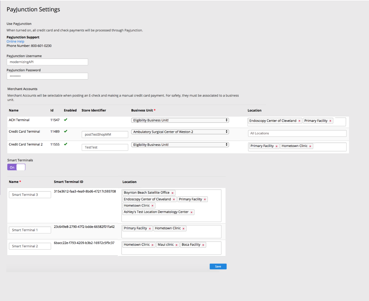
Task: Remove Hometown Clinic from Smart Terminal 2
Action: [152, 245]
